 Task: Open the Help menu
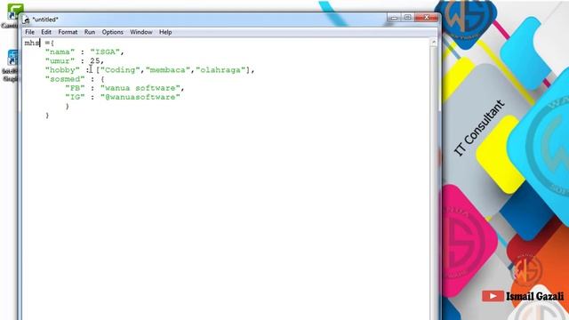(165, 32)
